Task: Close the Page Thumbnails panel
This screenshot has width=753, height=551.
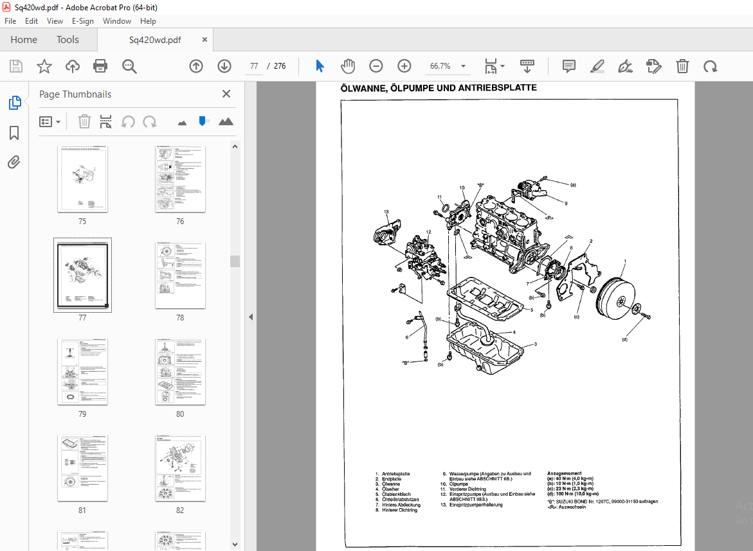Action: 226,94
